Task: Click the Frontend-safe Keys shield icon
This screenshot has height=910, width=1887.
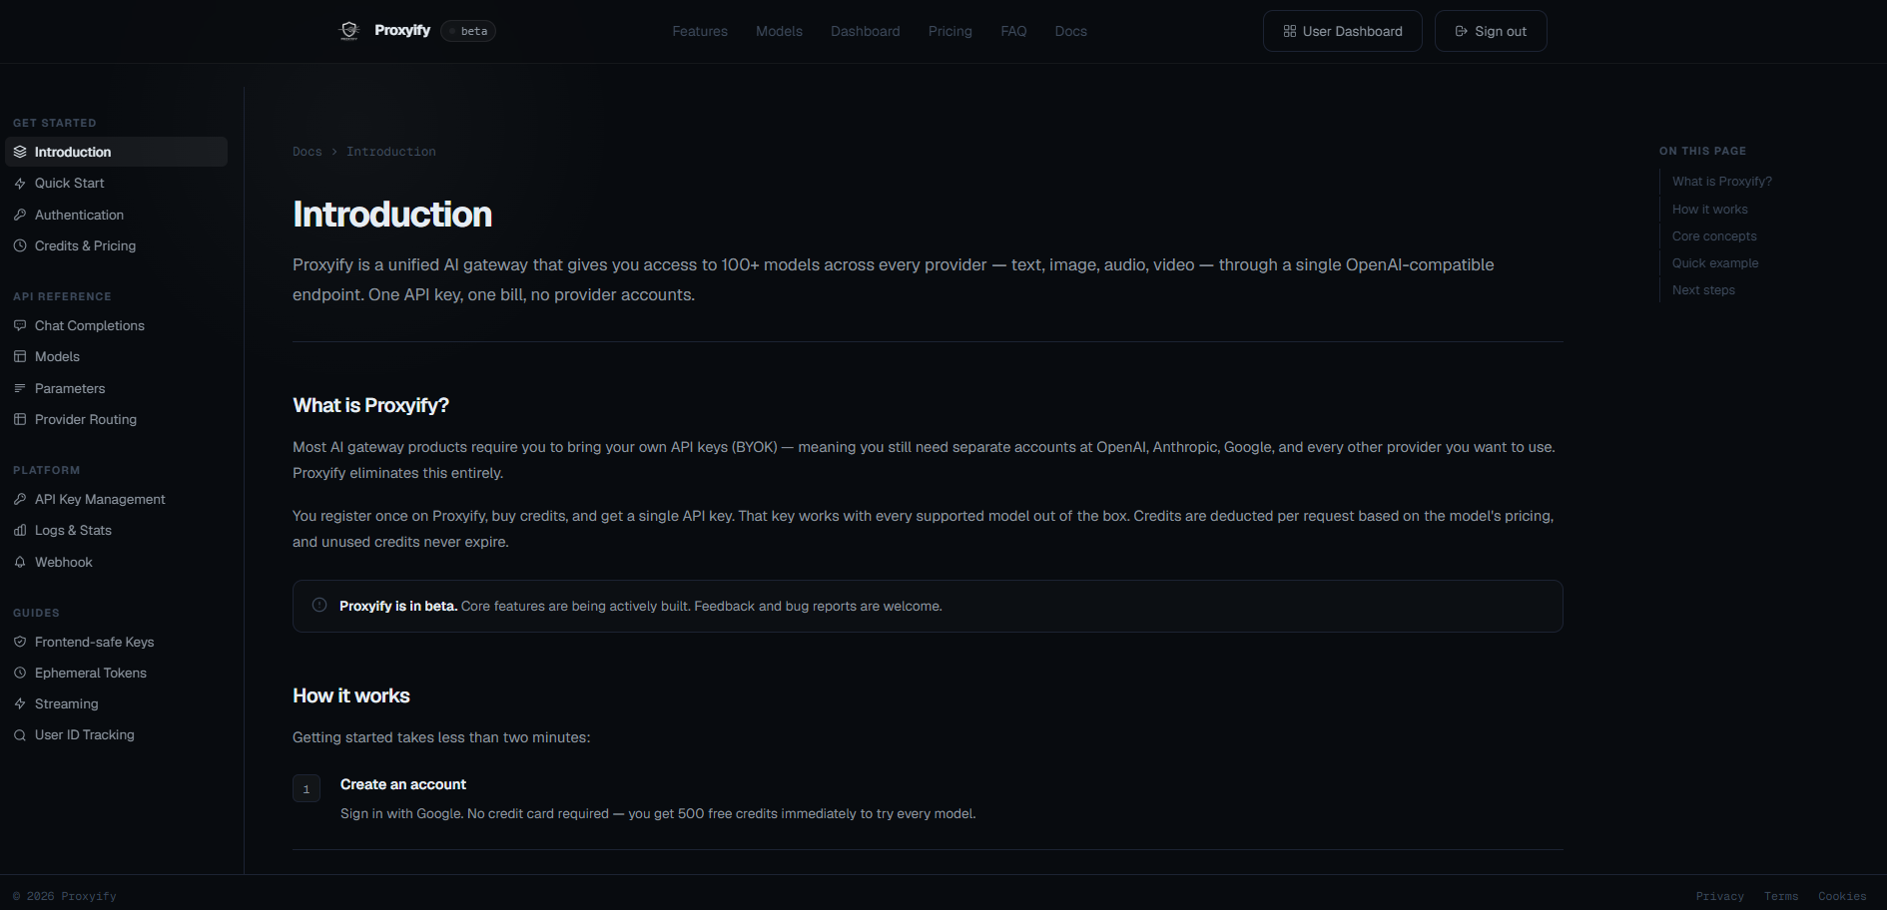Action: tap(20, 642)
